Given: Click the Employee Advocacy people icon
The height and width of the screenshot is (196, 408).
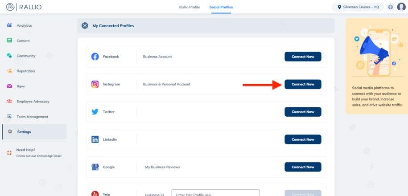Looking at the screenshot, I should pos(9,101).
